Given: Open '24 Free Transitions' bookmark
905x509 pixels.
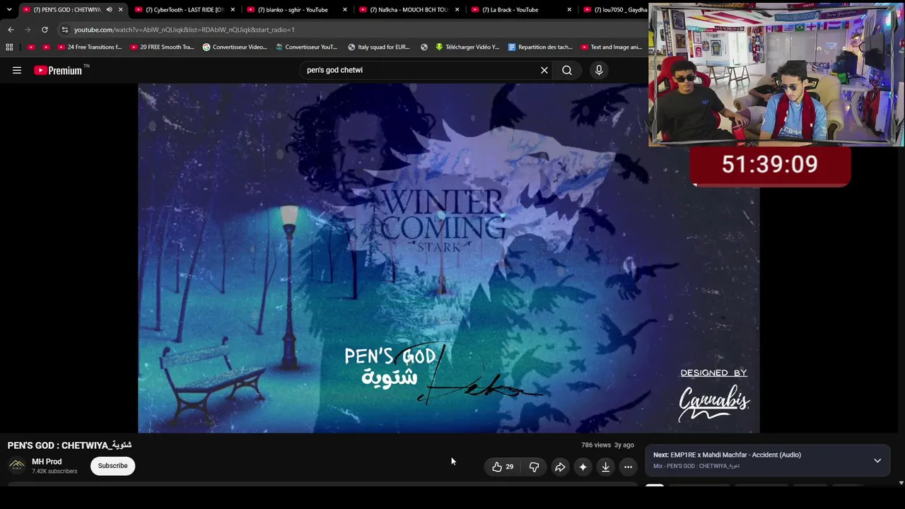Looking at the screenshot, I should coord(90,47).
